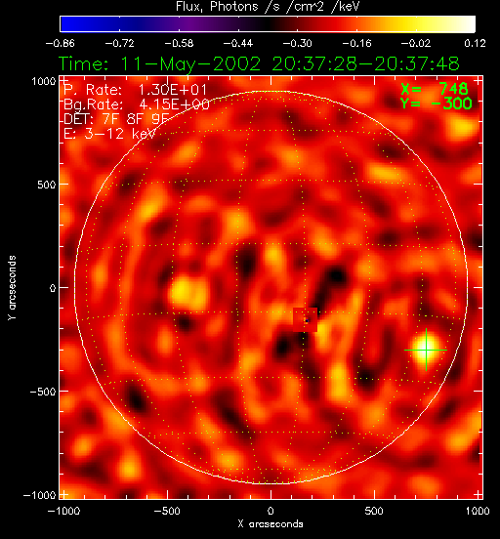Click the 500 tick on the X axis
Image resolution: width=500 pixels, height=539 pixels.
click(x=374, y=511)
